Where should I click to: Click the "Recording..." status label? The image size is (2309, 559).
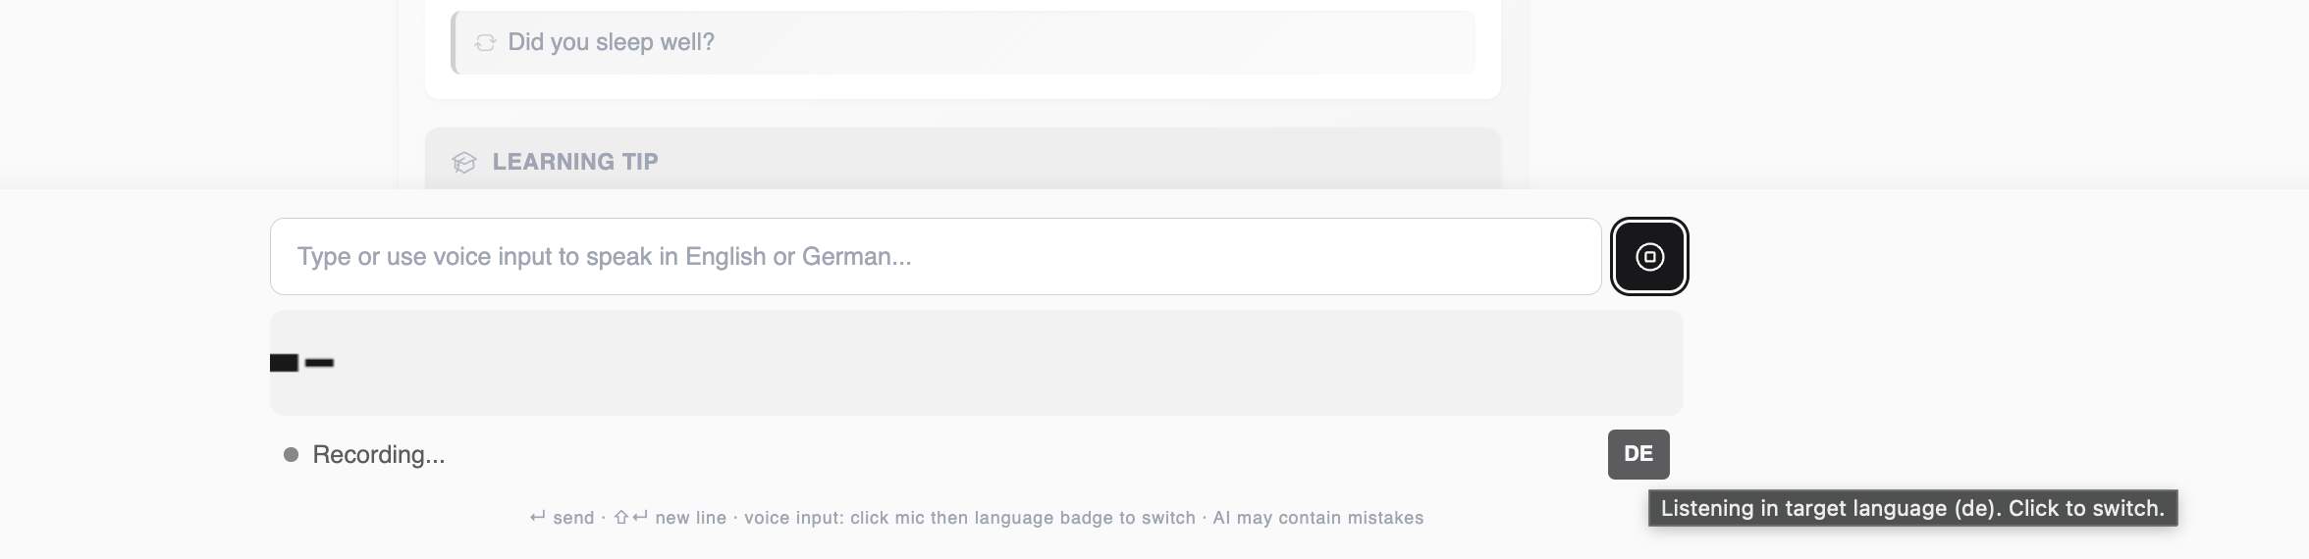click(378, 455)
